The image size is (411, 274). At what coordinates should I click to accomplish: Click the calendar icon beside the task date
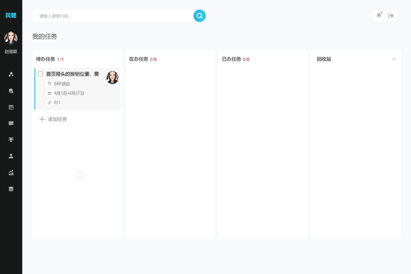point(49,93)
